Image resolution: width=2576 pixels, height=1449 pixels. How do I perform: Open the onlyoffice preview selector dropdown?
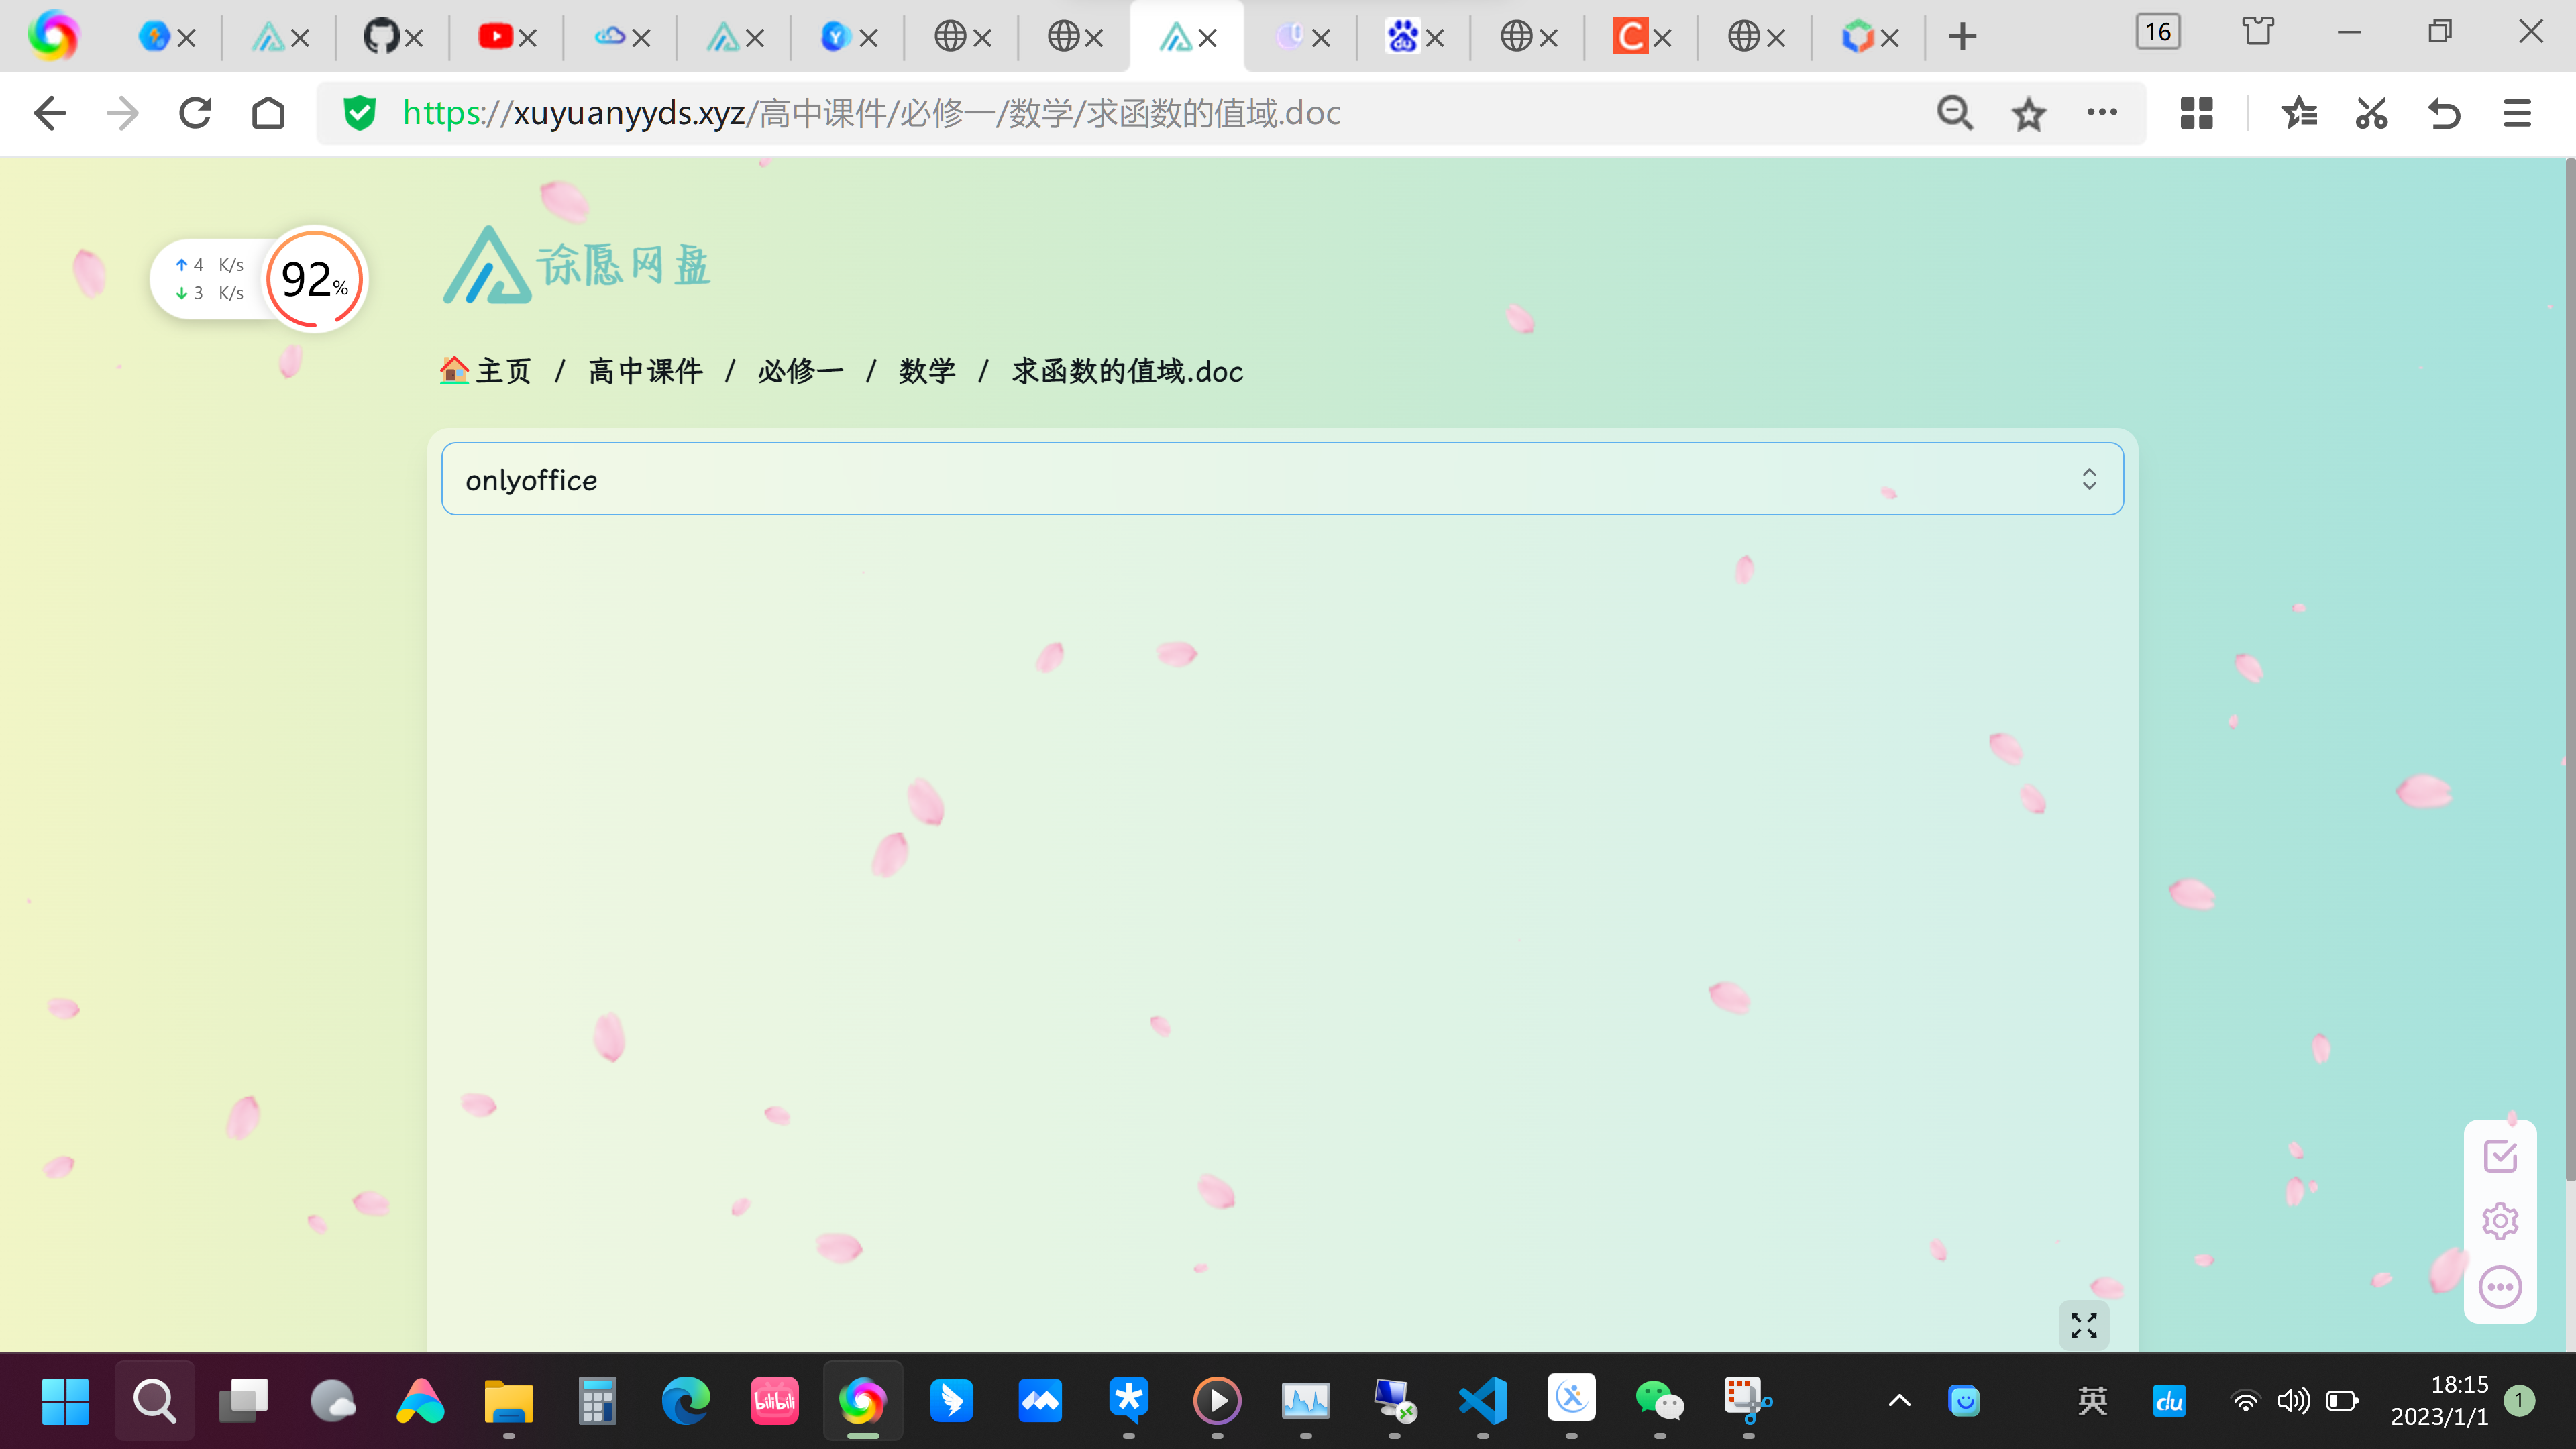coord(1282,479)
